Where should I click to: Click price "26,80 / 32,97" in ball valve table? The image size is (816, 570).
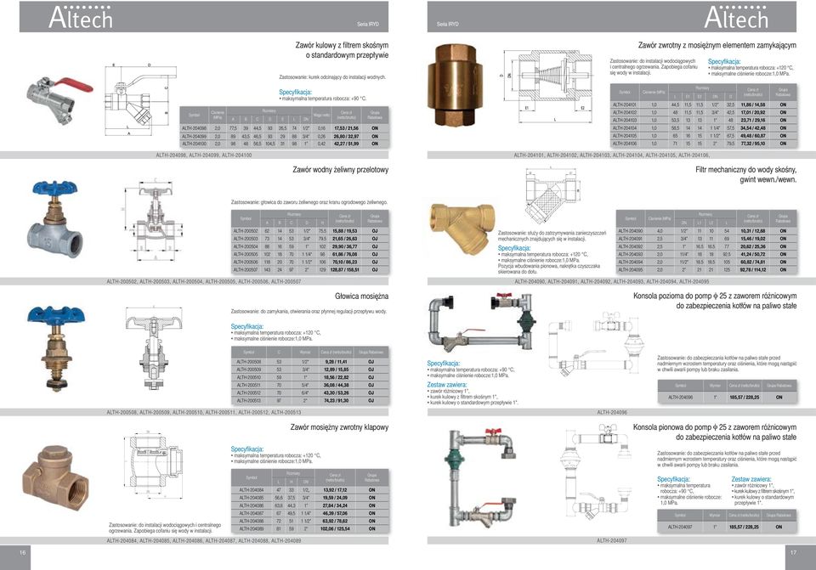point(346,136)
